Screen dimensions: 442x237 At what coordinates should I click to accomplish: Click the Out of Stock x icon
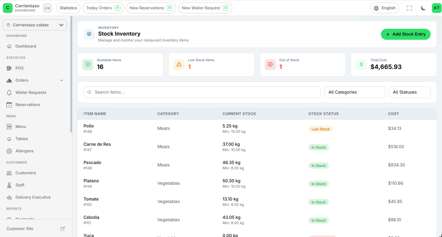(x=270, y=65)
